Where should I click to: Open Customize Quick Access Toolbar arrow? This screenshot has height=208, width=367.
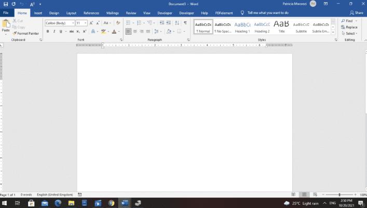pyautogui.click(x=40, y=4)
